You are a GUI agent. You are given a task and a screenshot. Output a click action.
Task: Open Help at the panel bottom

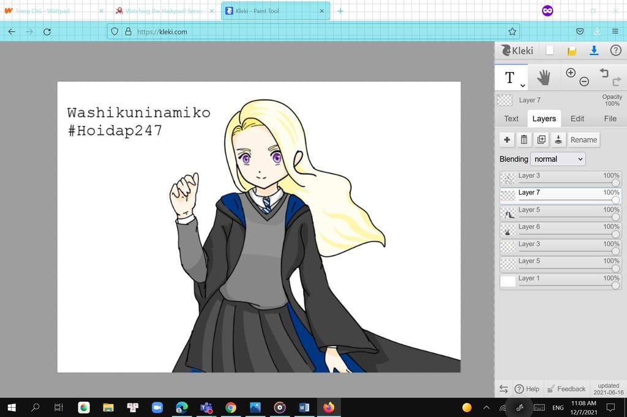click(527, 389)
